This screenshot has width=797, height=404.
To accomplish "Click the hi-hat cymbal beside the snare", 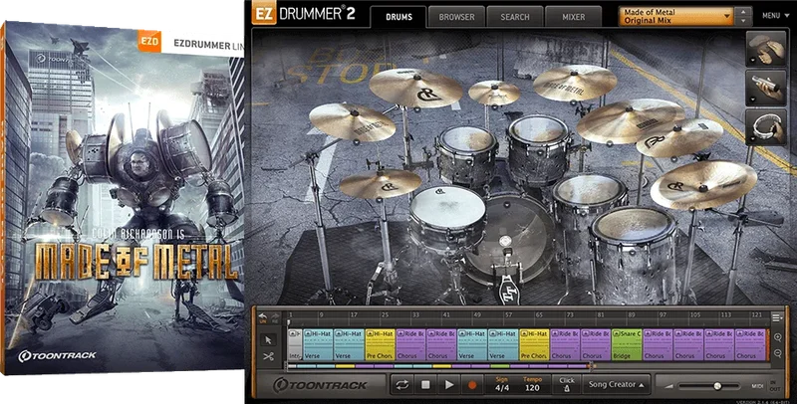I will point(380,184).
